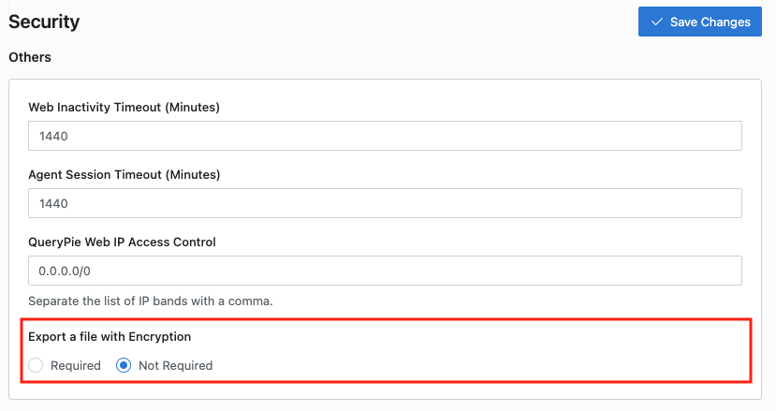Focus the Agent Session Timeout input field
776x411 pixels.
click(385, 203)
